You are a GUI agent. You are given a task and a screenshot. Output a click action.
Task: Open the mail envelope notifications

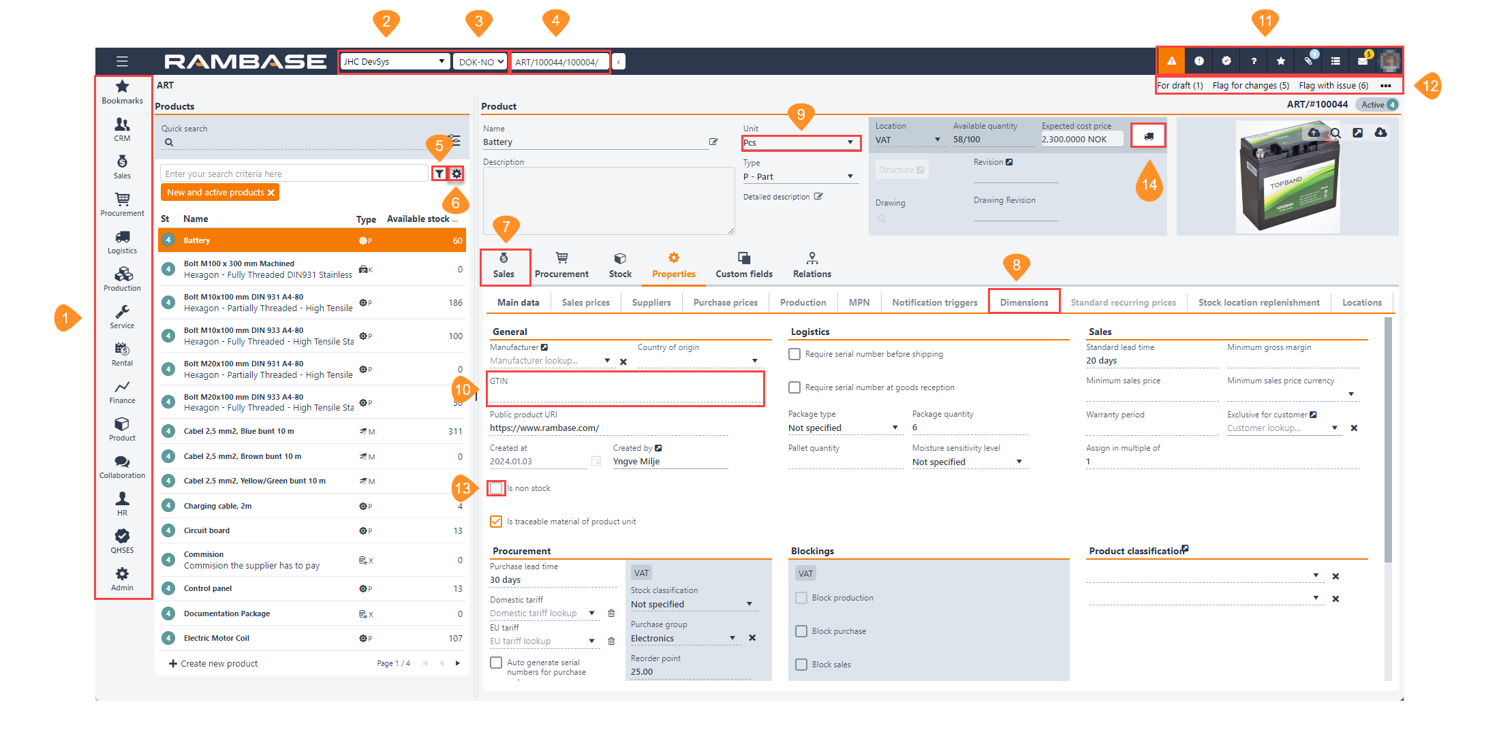(1362, 61)
